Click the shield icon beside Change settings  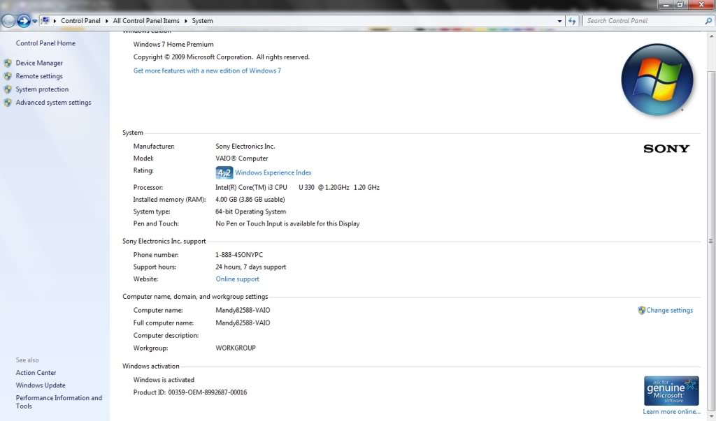coord(642,311)
